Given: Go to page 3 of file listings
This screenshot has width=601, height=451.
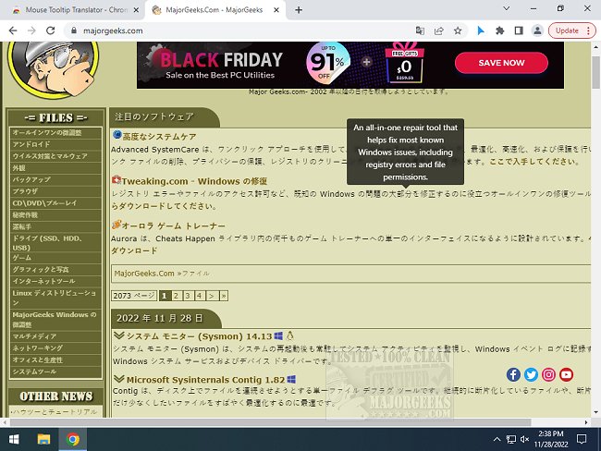Looking at the screenshot, I should click(188, 296).
